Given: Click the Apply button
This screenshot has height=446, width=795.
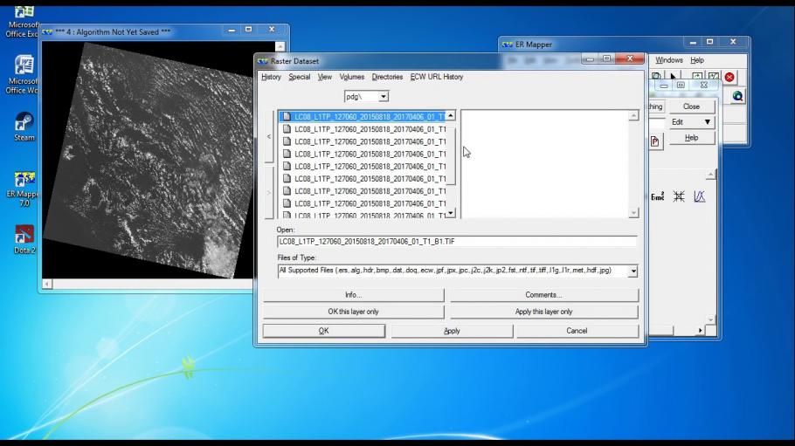Looking at the screenshot, I should click(x=452, y=331).
